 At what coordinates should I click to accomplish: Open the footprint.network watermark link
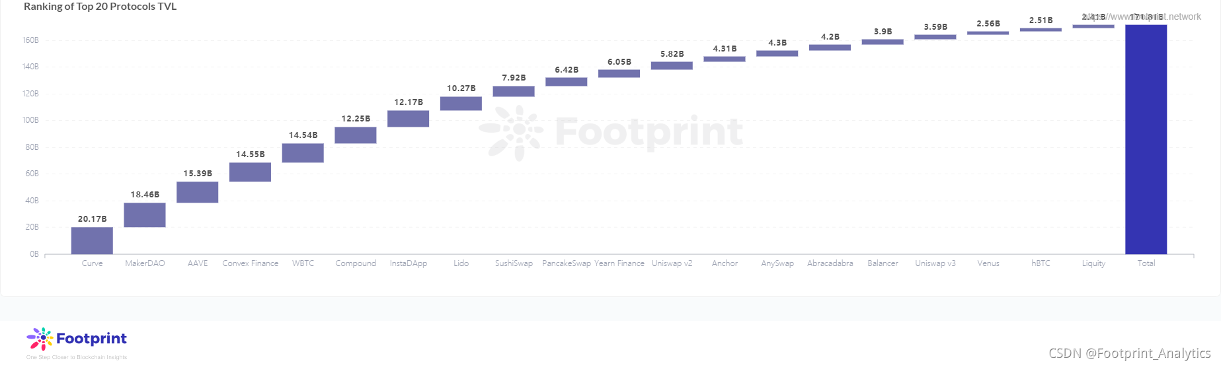point(1142,17)
